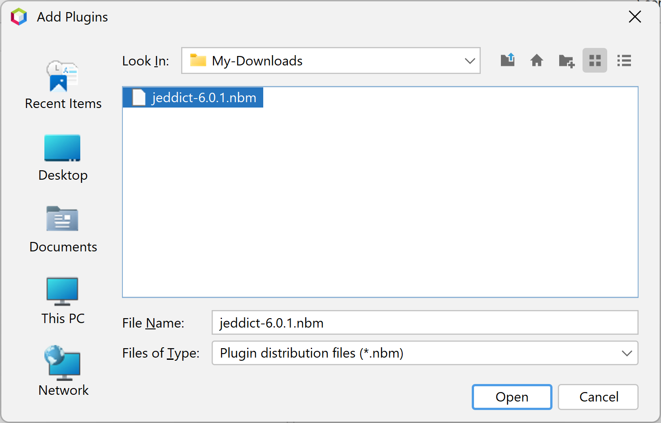661x423 pixels.
Task: Open the Network location
Action: tap(63, 371)
